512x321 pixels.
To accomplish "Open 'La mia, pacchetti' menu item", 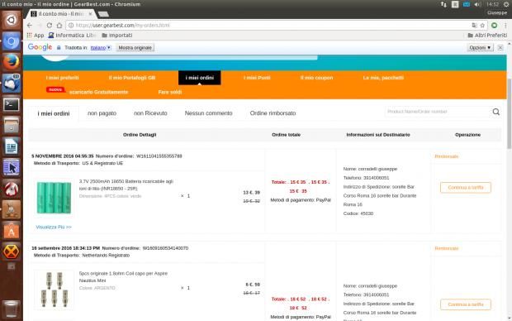I will (383, 78).
